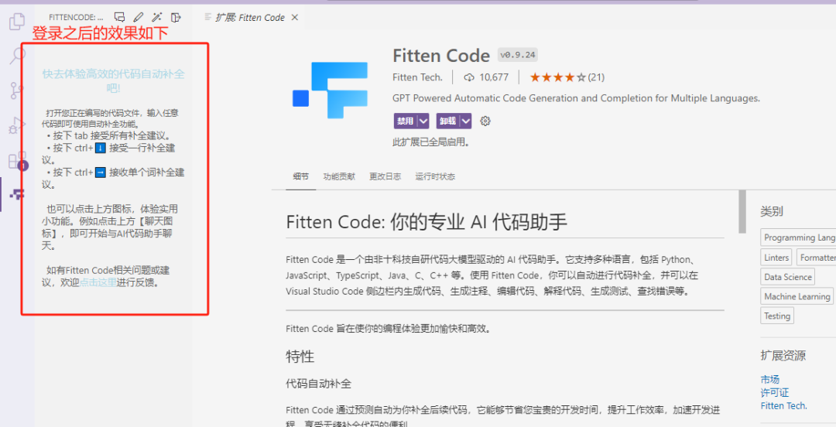Click the Testing category tag
The height and width of the screenshot is (427, 836).
pos(777,316)
